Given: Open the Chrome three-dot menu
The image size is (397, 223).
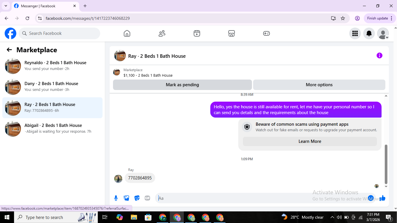Looking at the screenshot, I should [x=391, y=18].
